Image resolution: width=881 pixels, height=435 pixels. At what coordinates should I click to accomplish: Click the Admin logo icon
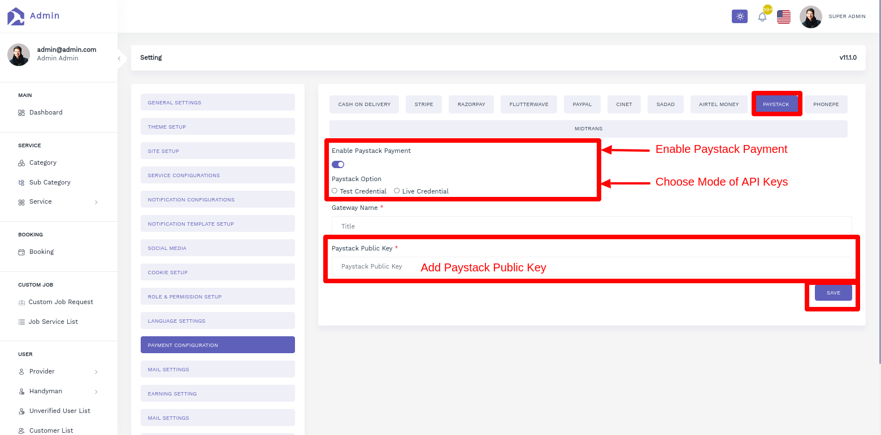coord(16,16)
